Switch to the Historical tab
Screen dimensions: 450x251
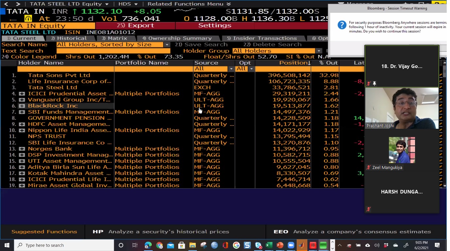click(69, 38)
